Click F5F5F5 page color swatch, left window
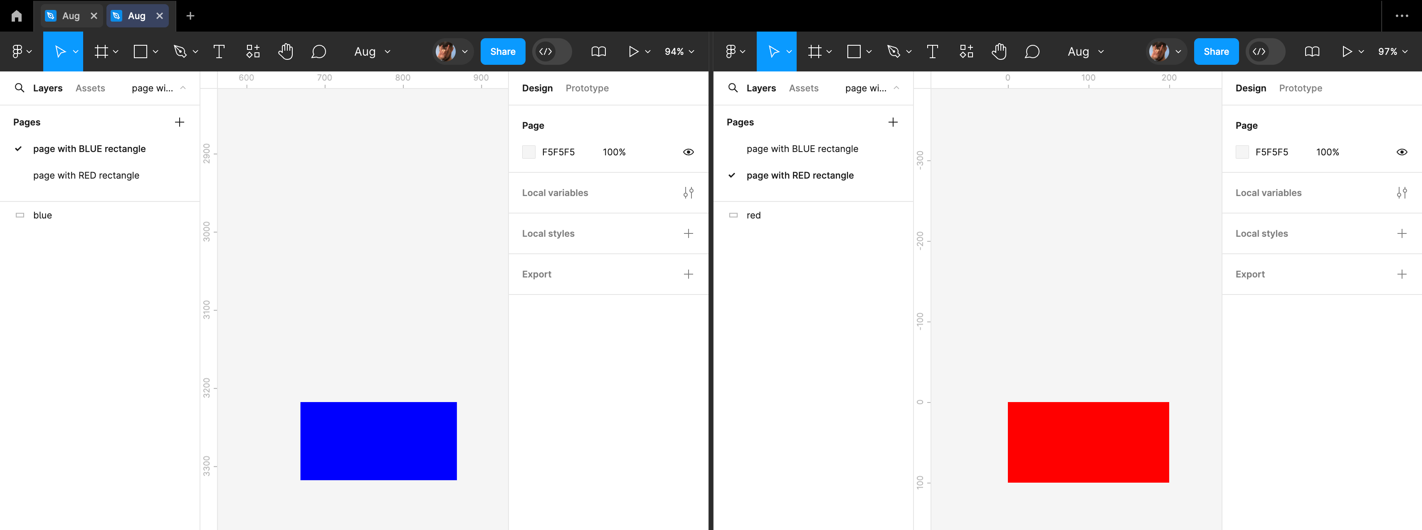 528,152
